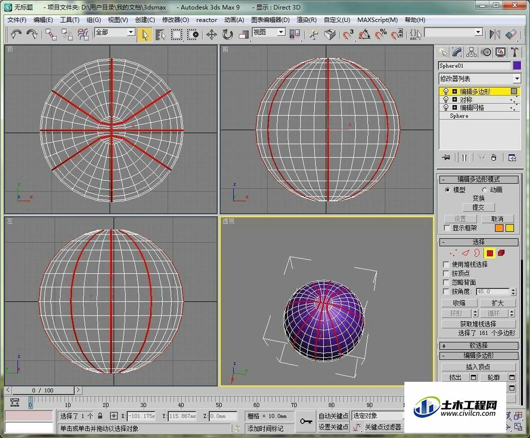Select the Border sub-object level icon
The width and height of the screenshot is (530, 438).
coord(477,252)
